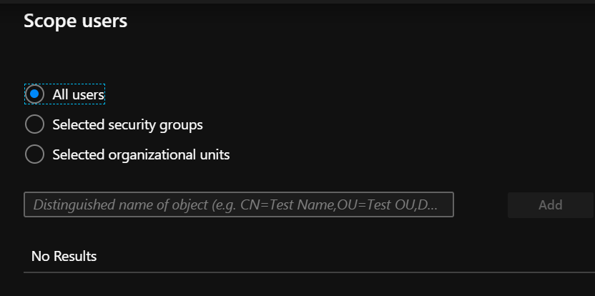
Task: Add the distinguished name to the list
Action: click(x=550, y=204)
